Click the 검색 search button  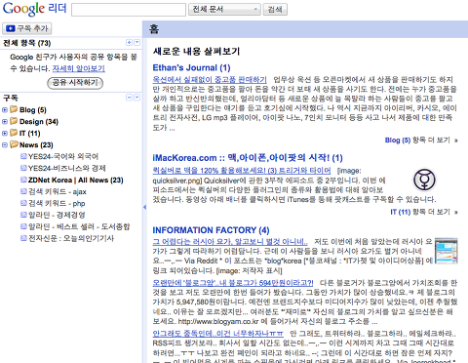pos(275,9)
